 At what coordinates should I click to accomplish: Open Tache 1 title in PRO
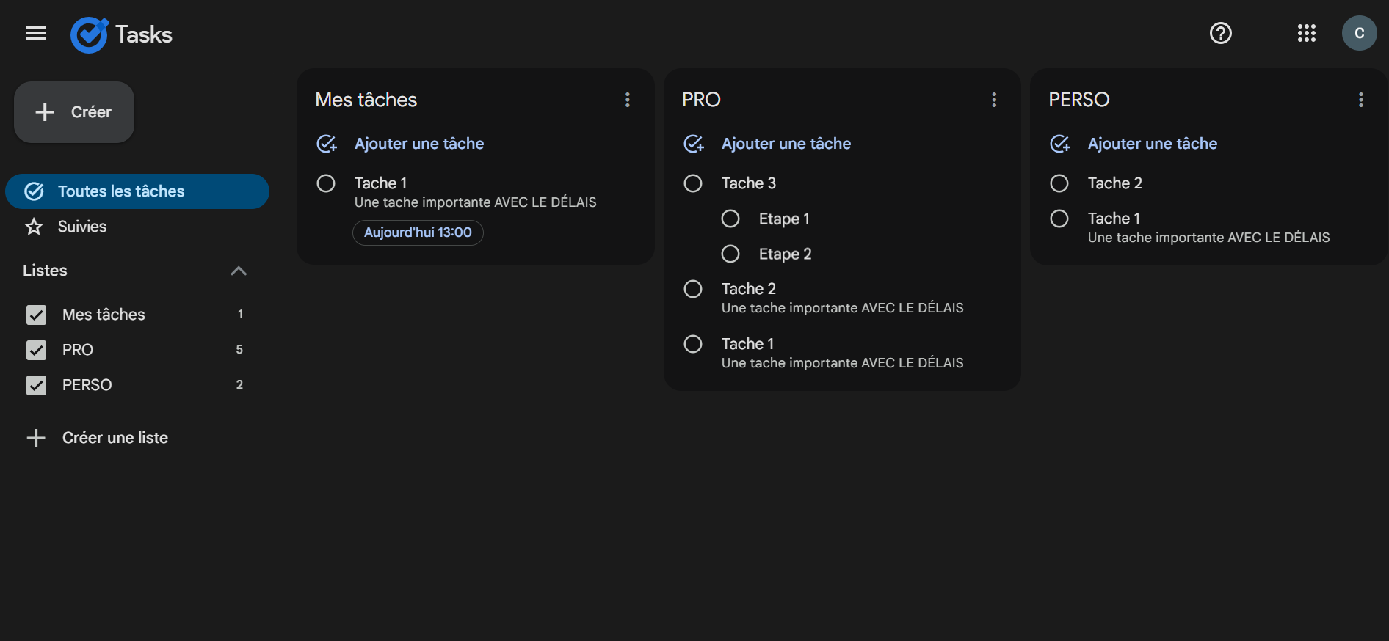(x=747, y=344)
